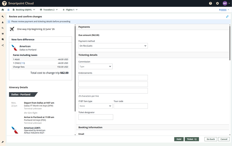Viewport: 232px width, 146px height.
Task: Click the Hold button
Action: click(x=179, y=139)
